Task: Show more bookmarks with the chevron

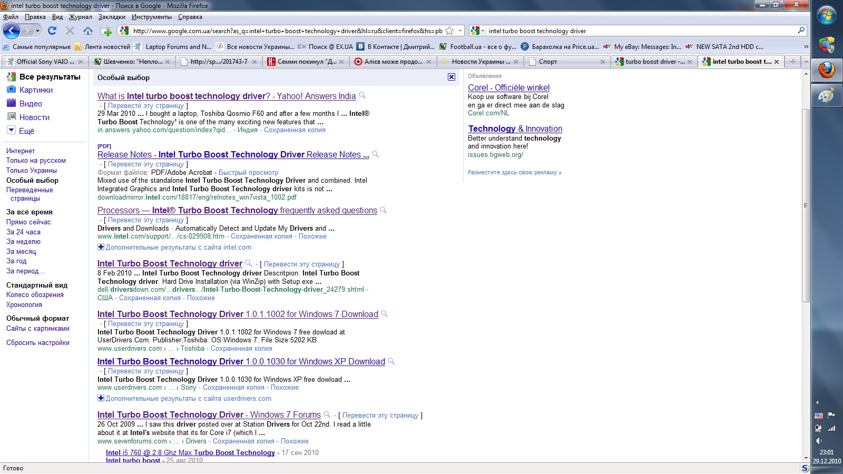Action: [x=806, y=46]
